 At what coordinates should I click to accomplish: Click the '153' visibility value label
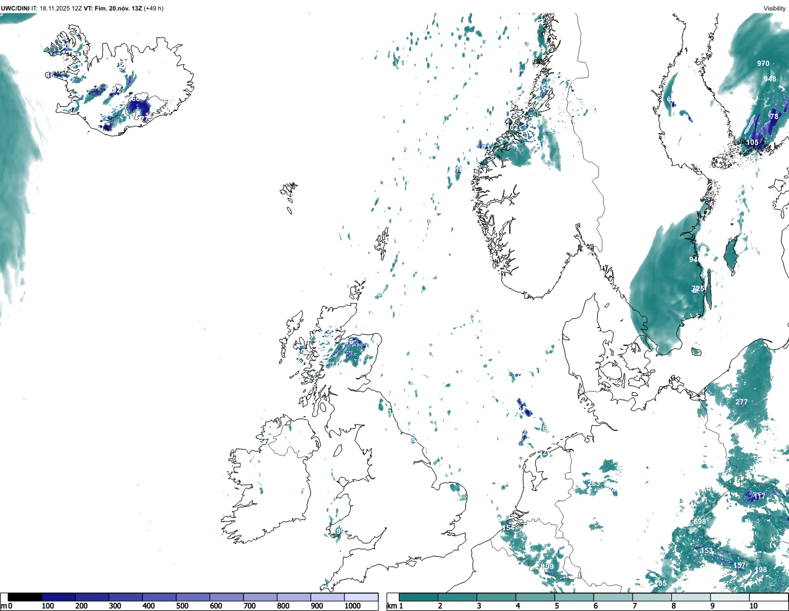tap(706, 551)
